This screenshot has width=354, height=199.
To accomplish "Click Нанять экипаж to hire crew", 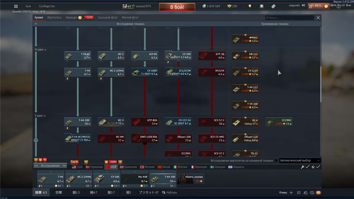I will 191,179.
